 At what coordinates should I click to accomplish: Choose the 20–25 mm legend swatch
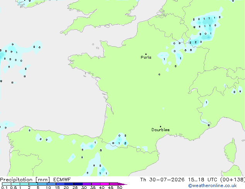point(69,184)
